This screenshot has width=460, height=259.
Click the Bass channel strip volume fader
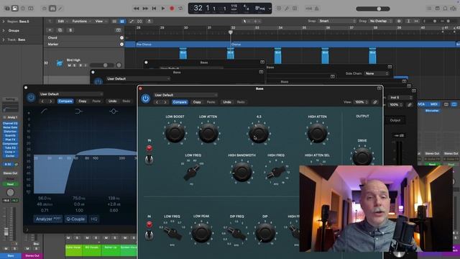(x=6, y=231)
